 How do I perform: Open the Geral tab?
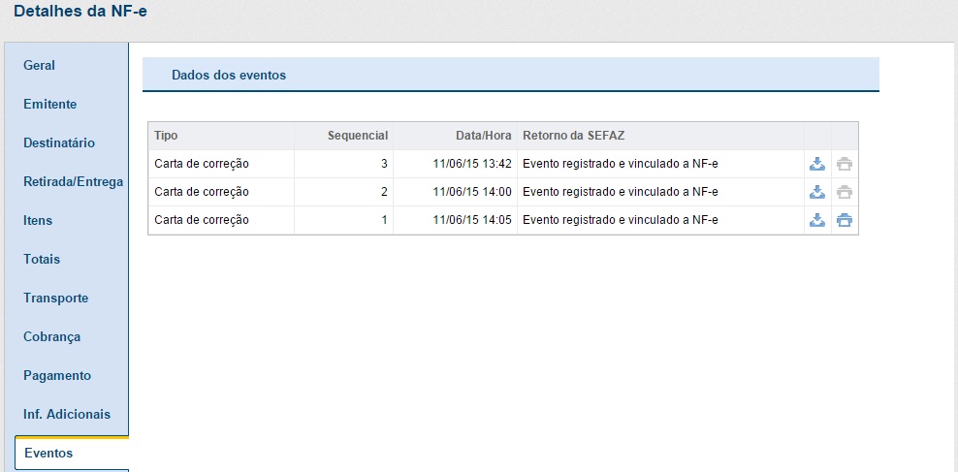pyautogui.click(x=40, y=66)
